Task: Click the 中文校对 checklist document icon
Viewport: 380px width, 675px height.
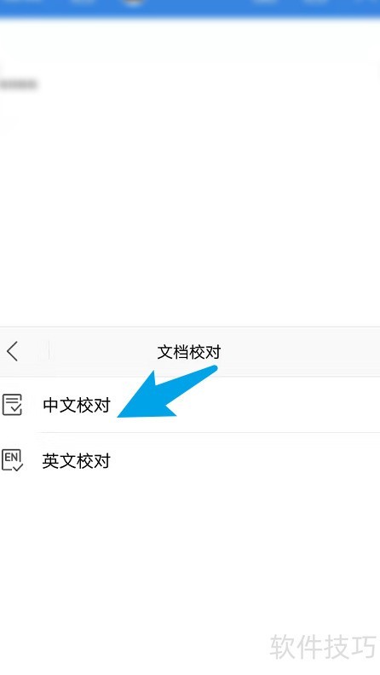Action: coord(12,405)
